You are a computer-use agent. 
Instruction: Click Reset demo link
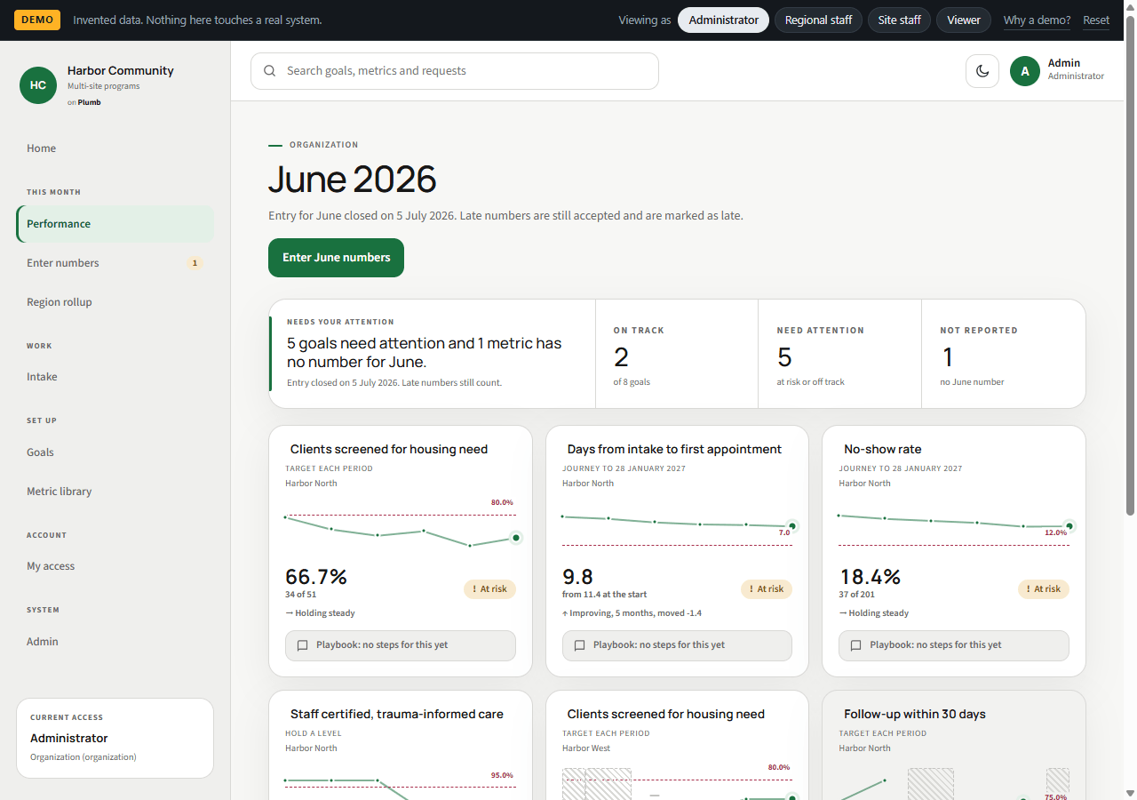[1096, 20]
